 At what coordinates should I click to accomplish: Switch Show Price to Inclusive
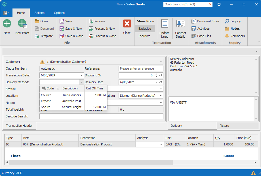coord(144,36)
